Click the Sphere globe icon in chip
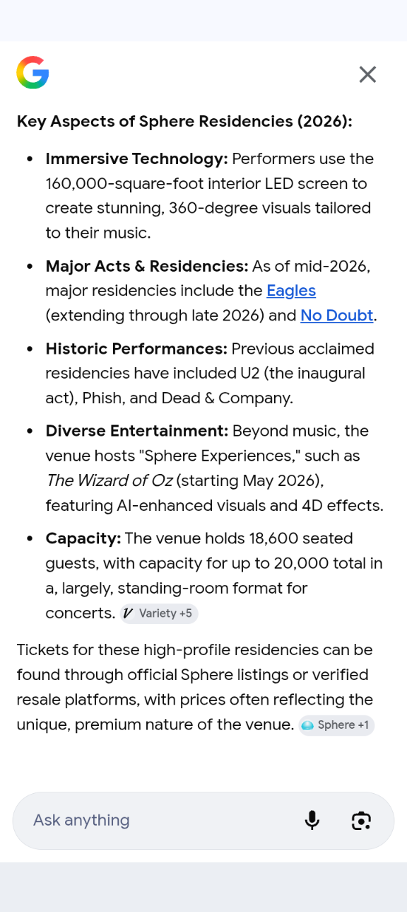 (307, 725)
